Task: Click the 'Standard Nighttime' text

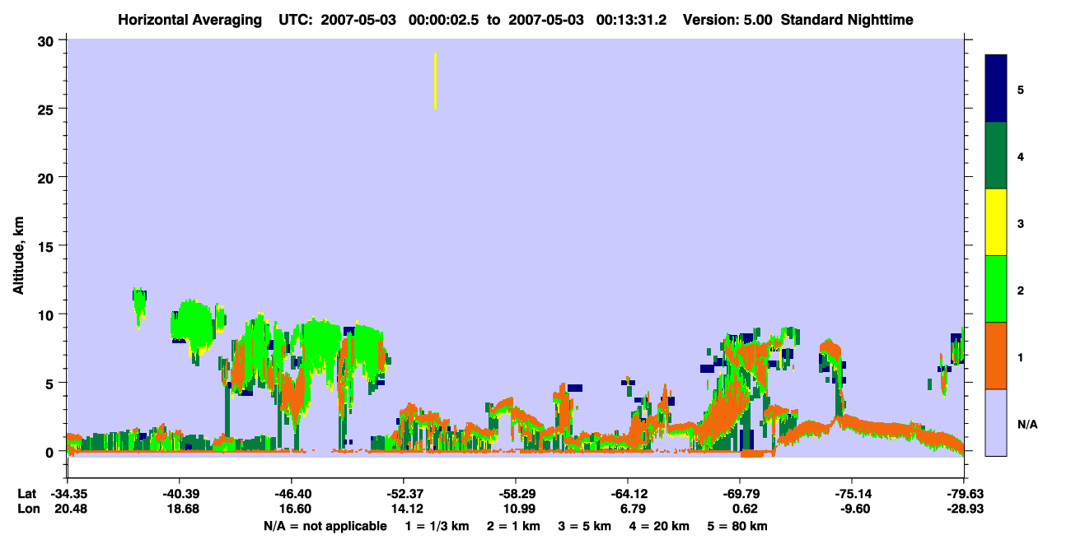Action: (847, 19)
